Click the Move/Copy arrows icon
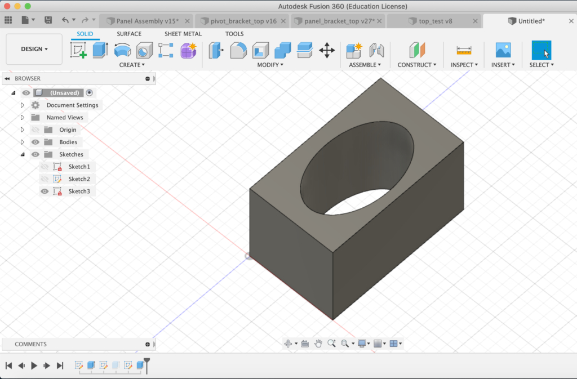Screen dimensions: 577x379 pos(327,51)
